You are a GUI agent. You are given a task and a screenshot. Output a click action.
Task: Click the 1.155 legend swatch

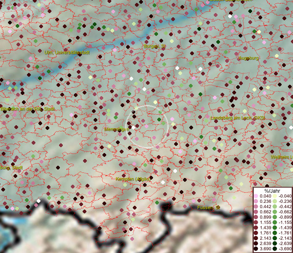(x=256, y=222)
